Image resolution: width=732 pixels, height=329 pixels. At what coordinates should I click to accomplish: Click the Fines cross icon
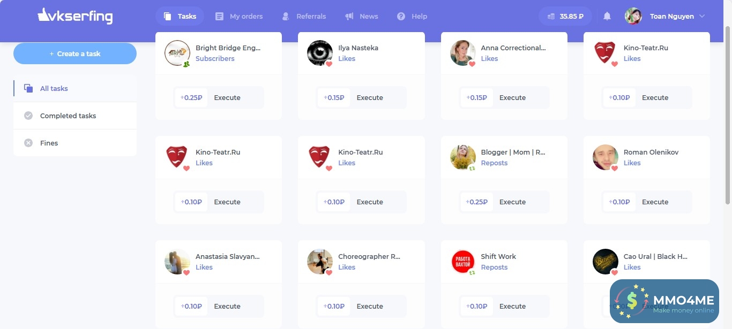(x=28, y=143)
